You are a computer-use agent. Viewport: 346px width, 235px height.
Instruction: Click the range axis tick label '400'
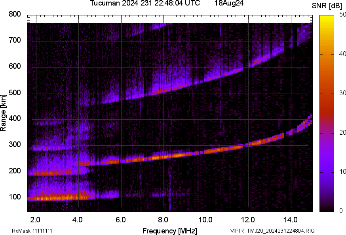[x=15, y=118]
